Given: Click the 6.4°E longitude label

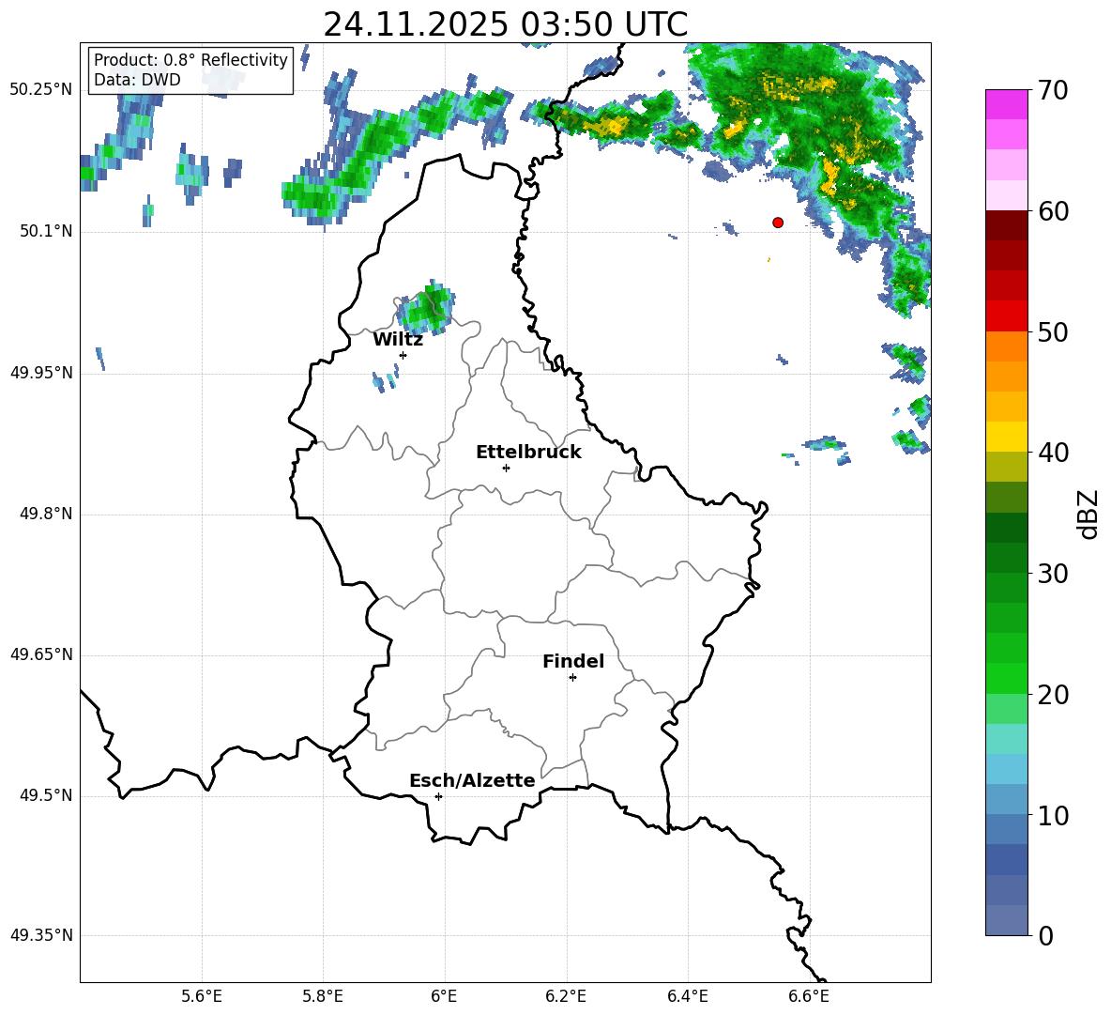Looking at the screenshot, I should 687,996.
